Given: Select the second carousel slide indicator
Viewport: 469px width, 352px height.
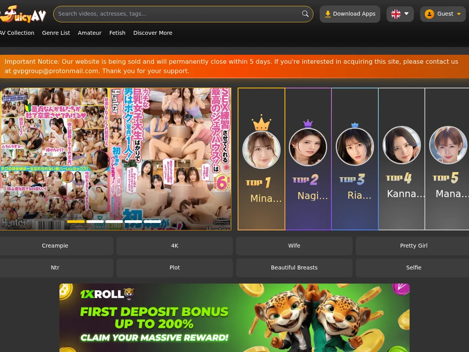Looking at the screenshot, I should coord(95,221).
